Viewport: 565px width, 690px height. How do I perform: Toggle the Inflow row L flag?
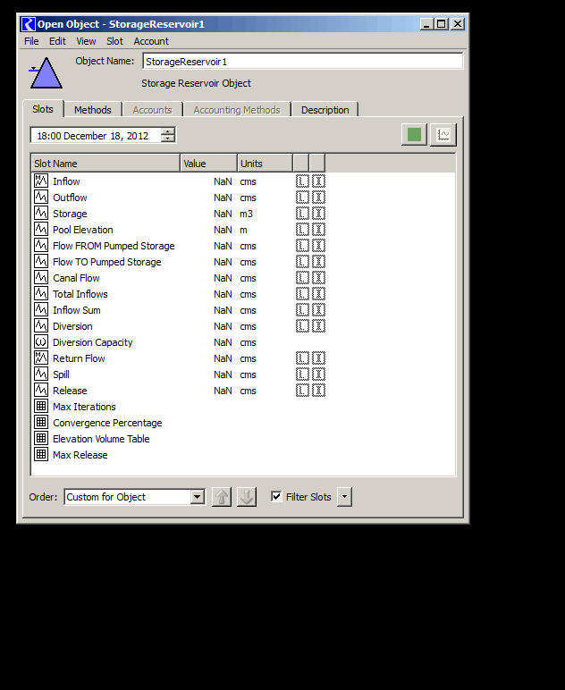pos(302,181)
